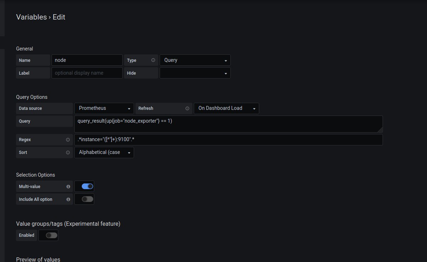Click the Name label
The width and height of the screenshot is (427, 262).
coord(25,60)
